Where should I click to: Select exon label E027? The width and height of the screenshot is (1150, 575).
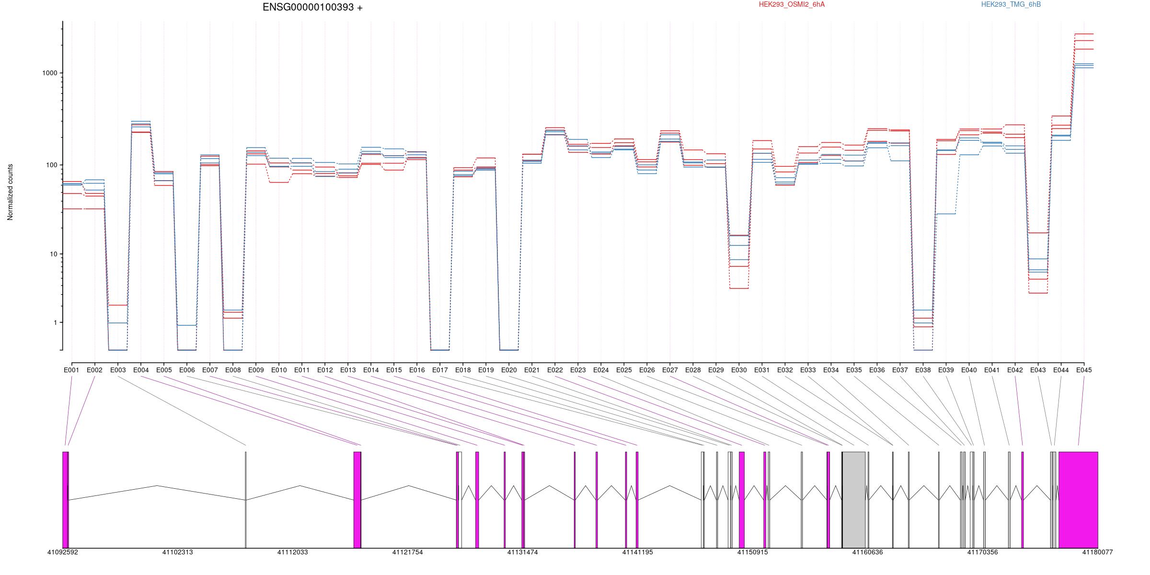pos(670,370)
